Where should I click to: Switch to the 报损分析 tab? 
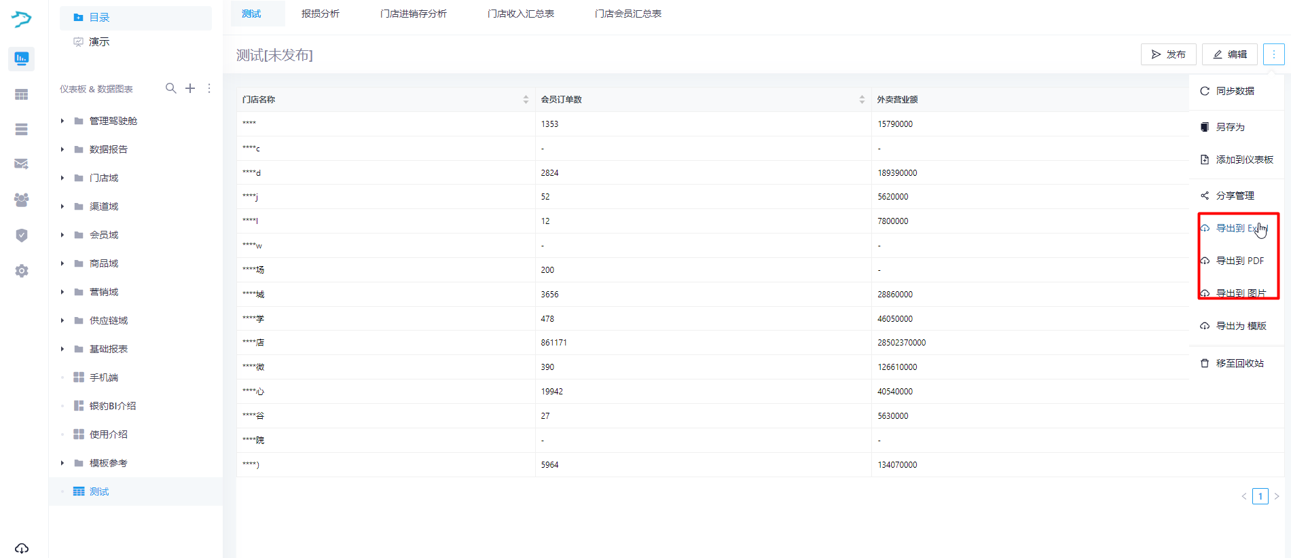click(321, 14)
